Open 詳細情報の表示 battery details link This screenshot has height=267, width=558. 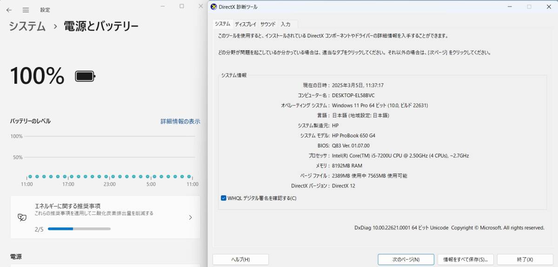coord(180,121)
